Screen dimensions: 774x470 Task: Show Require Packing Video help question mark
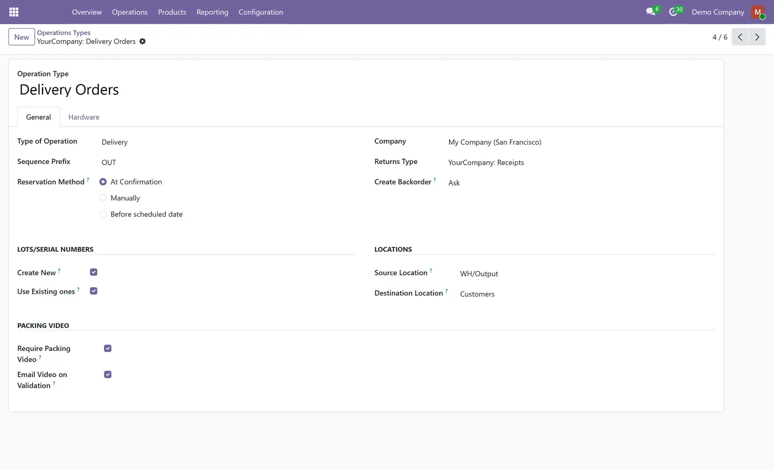(x=40, y=357)
